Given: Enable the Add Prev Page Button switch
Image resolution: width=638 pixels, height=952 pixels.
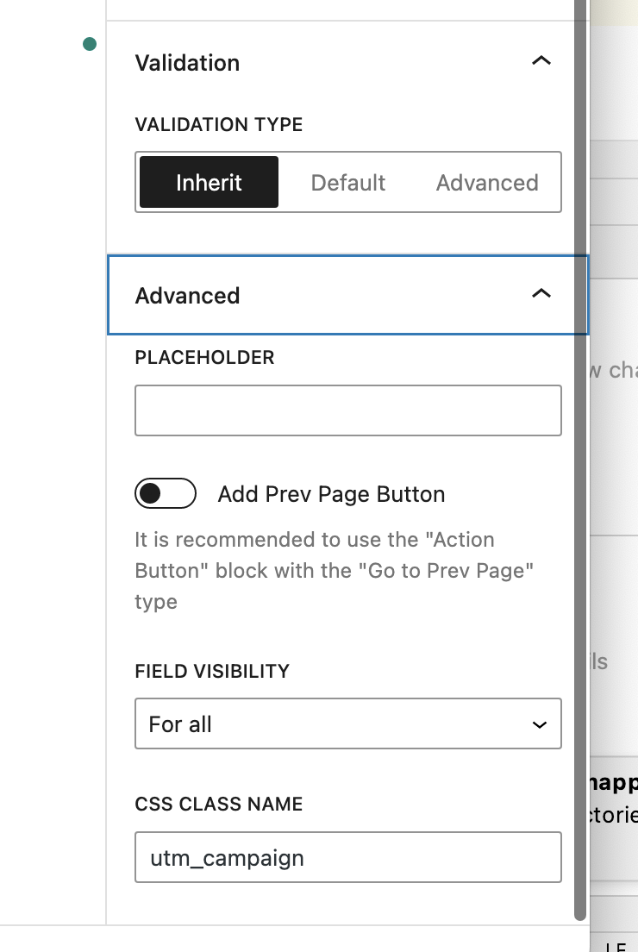Looking at the screenshot, I should pos(166,494).
